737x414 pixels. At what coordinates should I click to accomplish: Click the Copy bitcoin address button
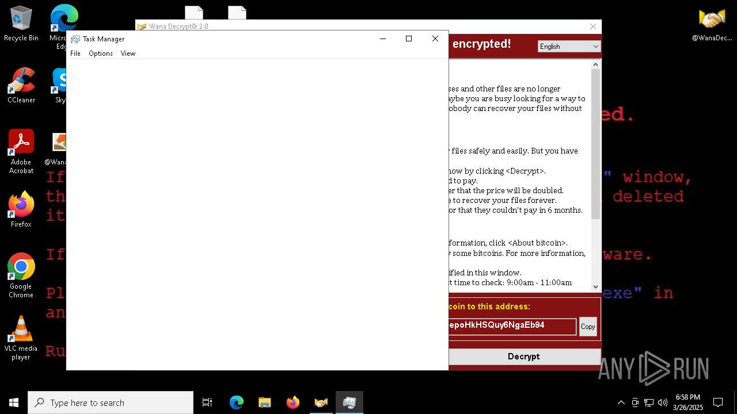[x=588, y=327]
